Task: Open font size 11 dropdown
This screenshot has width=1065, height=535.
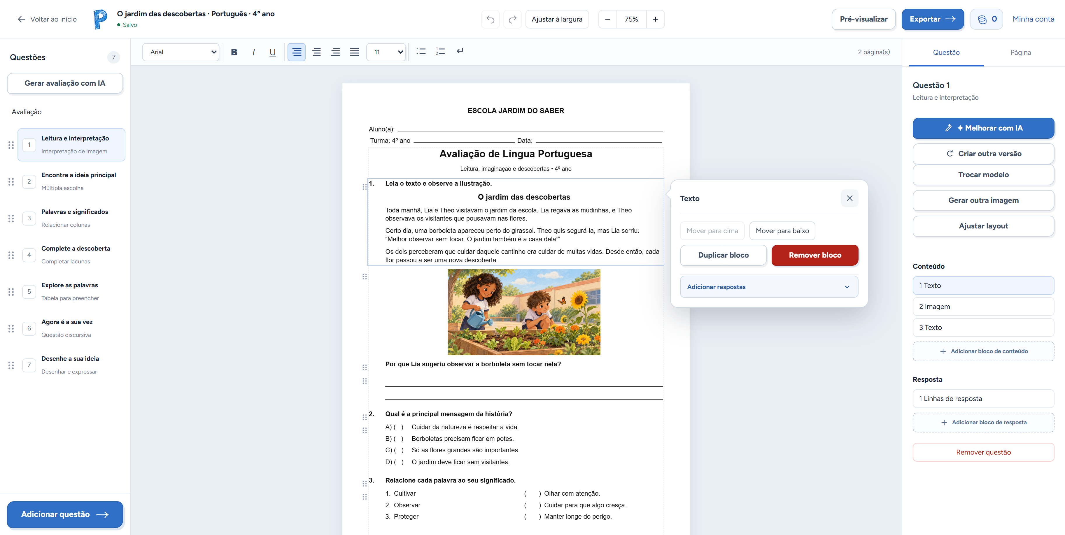Action: point(386,52)
